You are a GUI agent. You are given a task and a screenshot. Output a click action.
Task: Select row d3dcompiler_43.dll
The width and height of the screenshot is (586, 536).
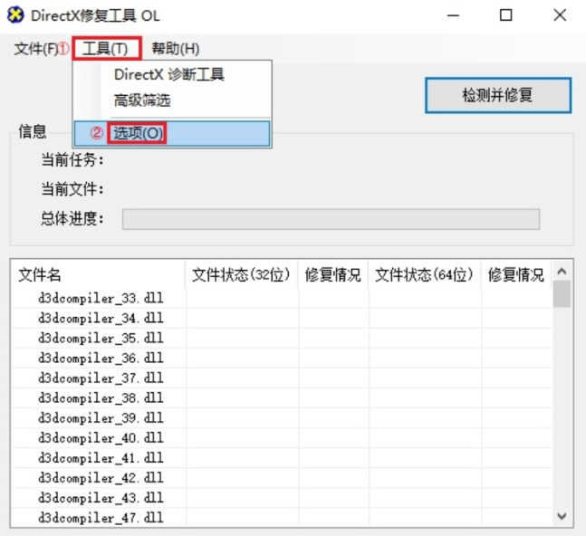282,498
